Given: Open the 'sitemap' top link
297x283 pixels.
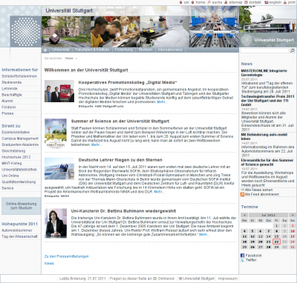Looking at the screenshot, I should (x=235, y=2).
